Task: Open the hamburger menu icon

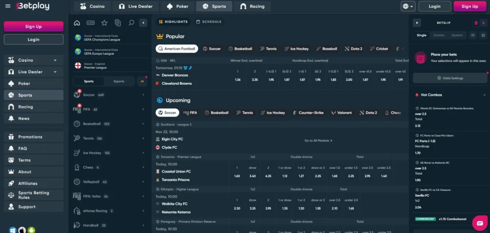Action: tap(8, 6)
